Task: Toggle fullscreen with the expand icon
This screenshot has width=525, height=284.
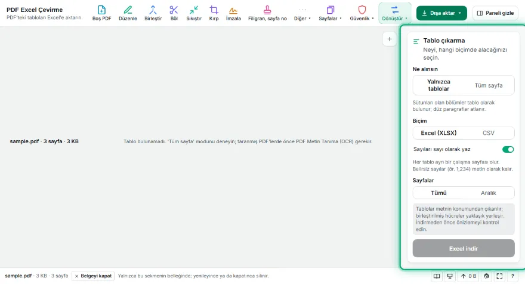Action: coord(499,276)
